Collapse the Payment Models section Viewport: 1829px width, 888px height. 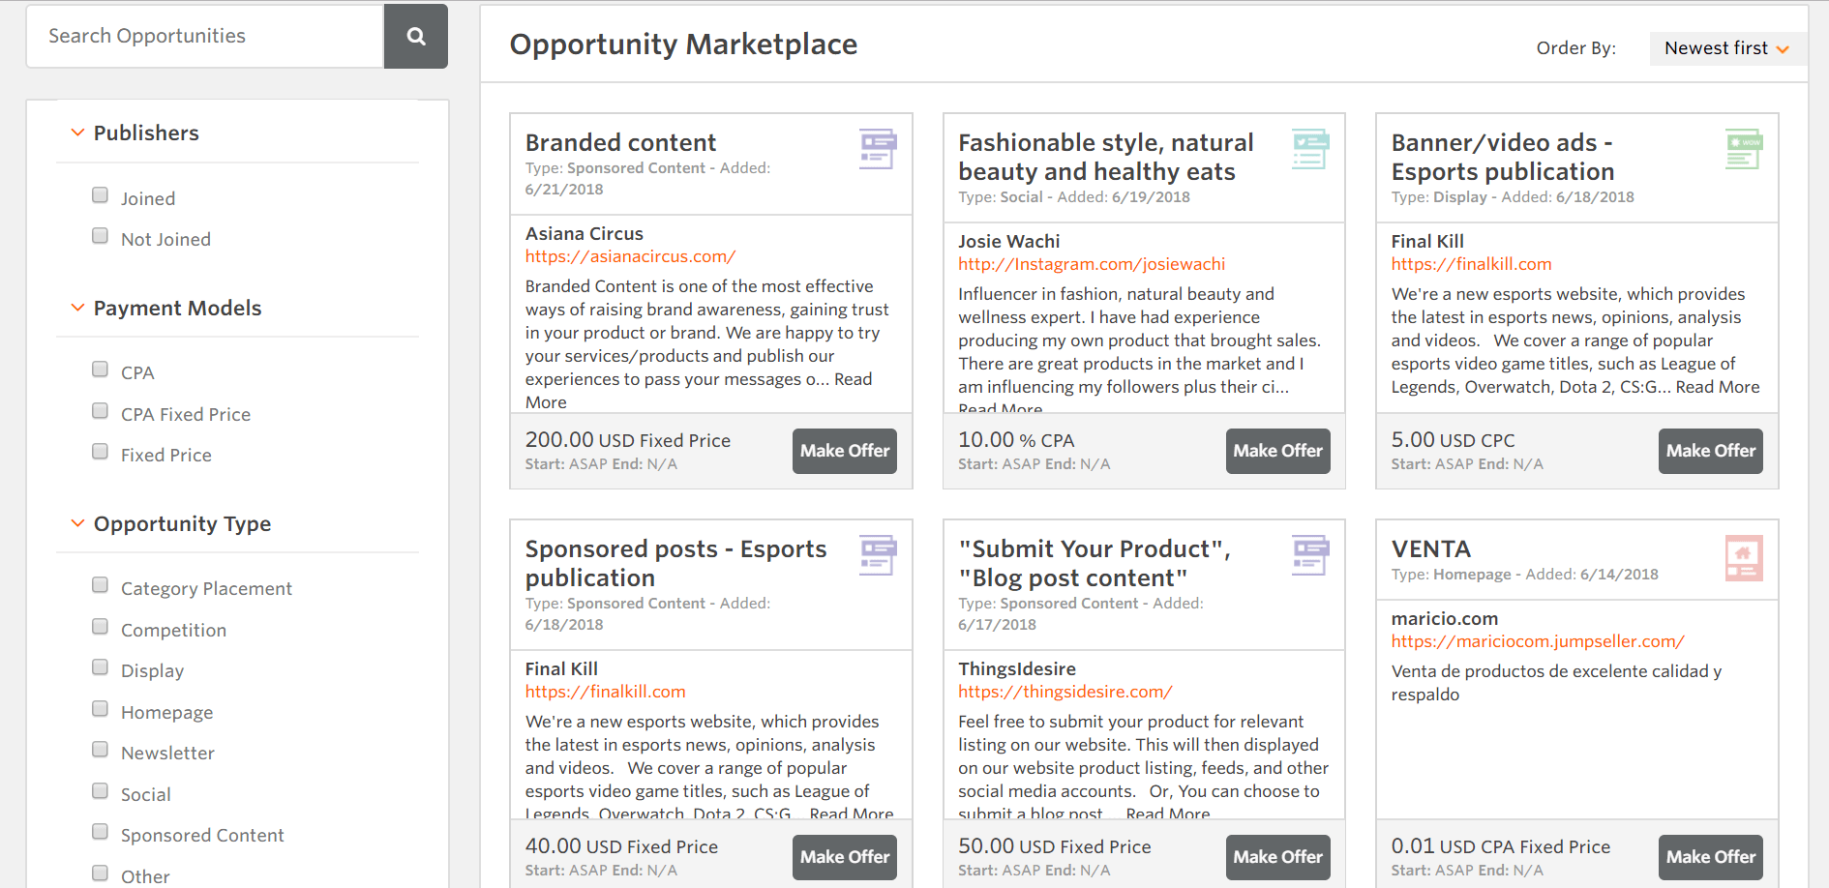click(x=78, y=308)
